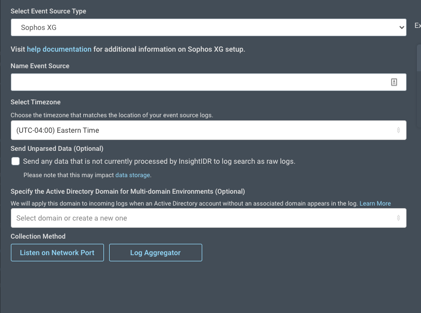Click the up-down arrows icon on the timezone field
Viewport: 421px width, 313px height.
(398, 130)
